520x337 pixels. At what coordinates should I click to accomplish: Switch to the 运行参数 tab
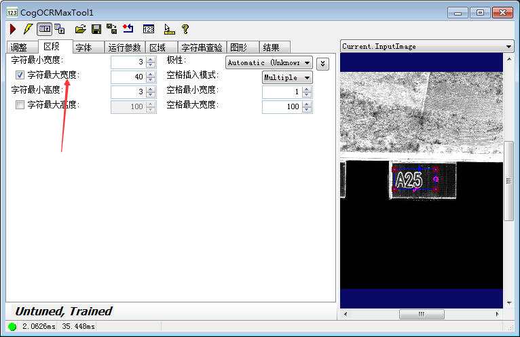click(124, 47)
